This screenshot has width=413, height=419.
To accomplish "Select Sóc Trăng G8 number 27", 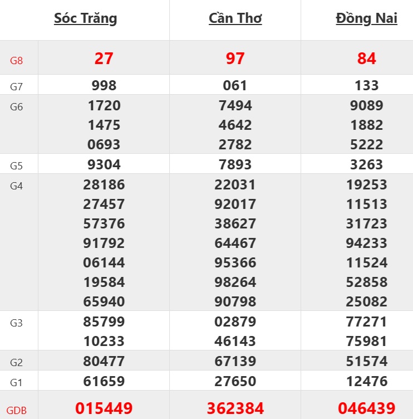I will [x=104, y=59].
